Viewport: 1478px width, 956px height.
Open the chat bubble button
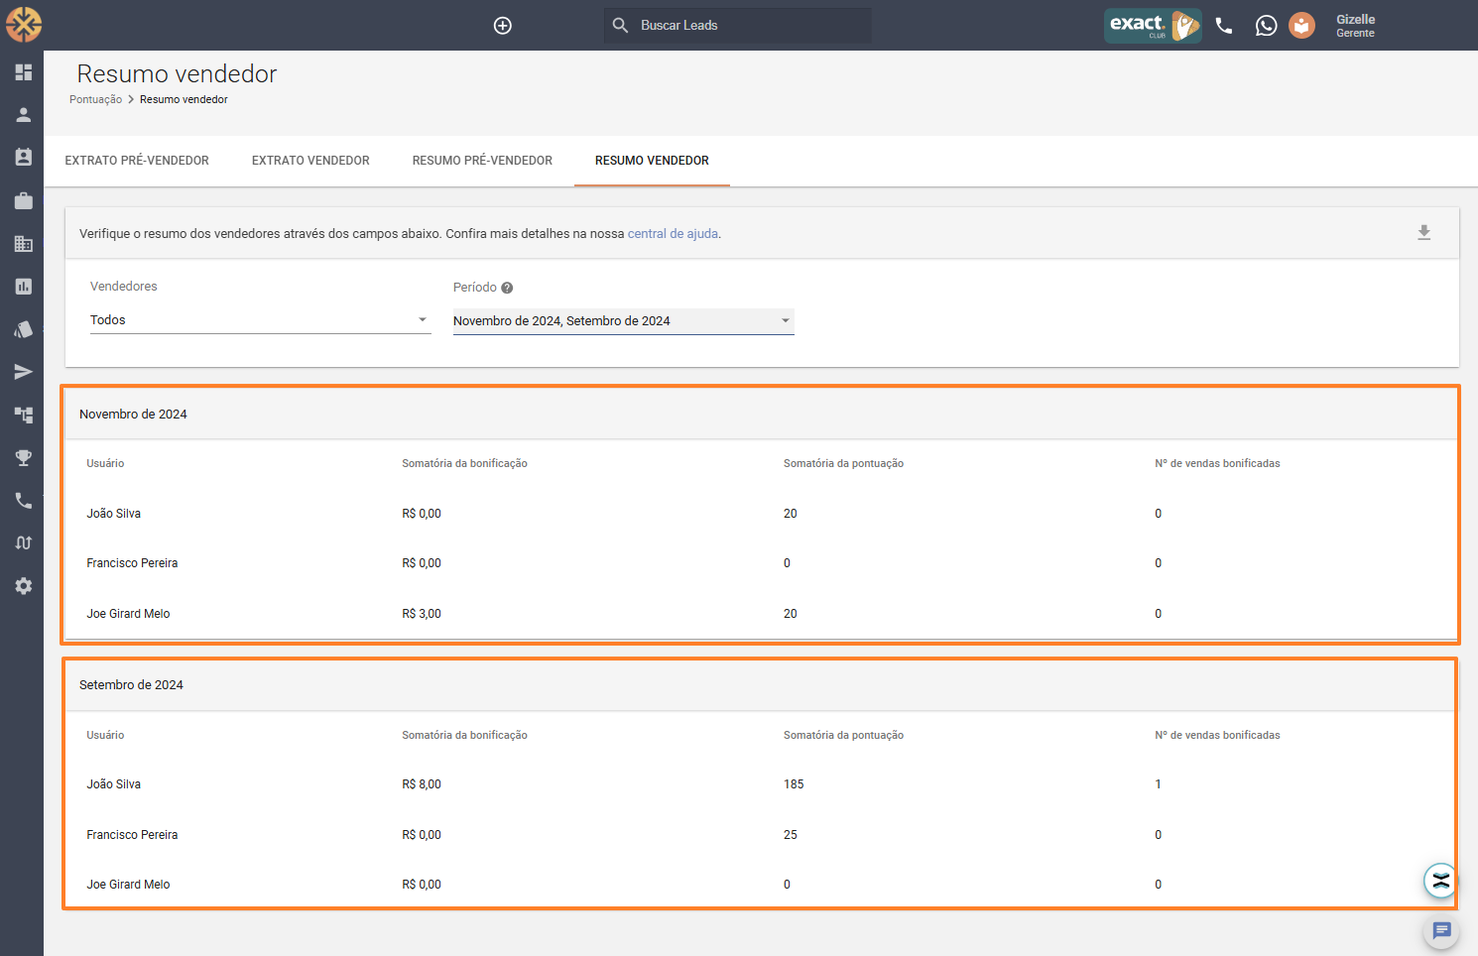1442,930
